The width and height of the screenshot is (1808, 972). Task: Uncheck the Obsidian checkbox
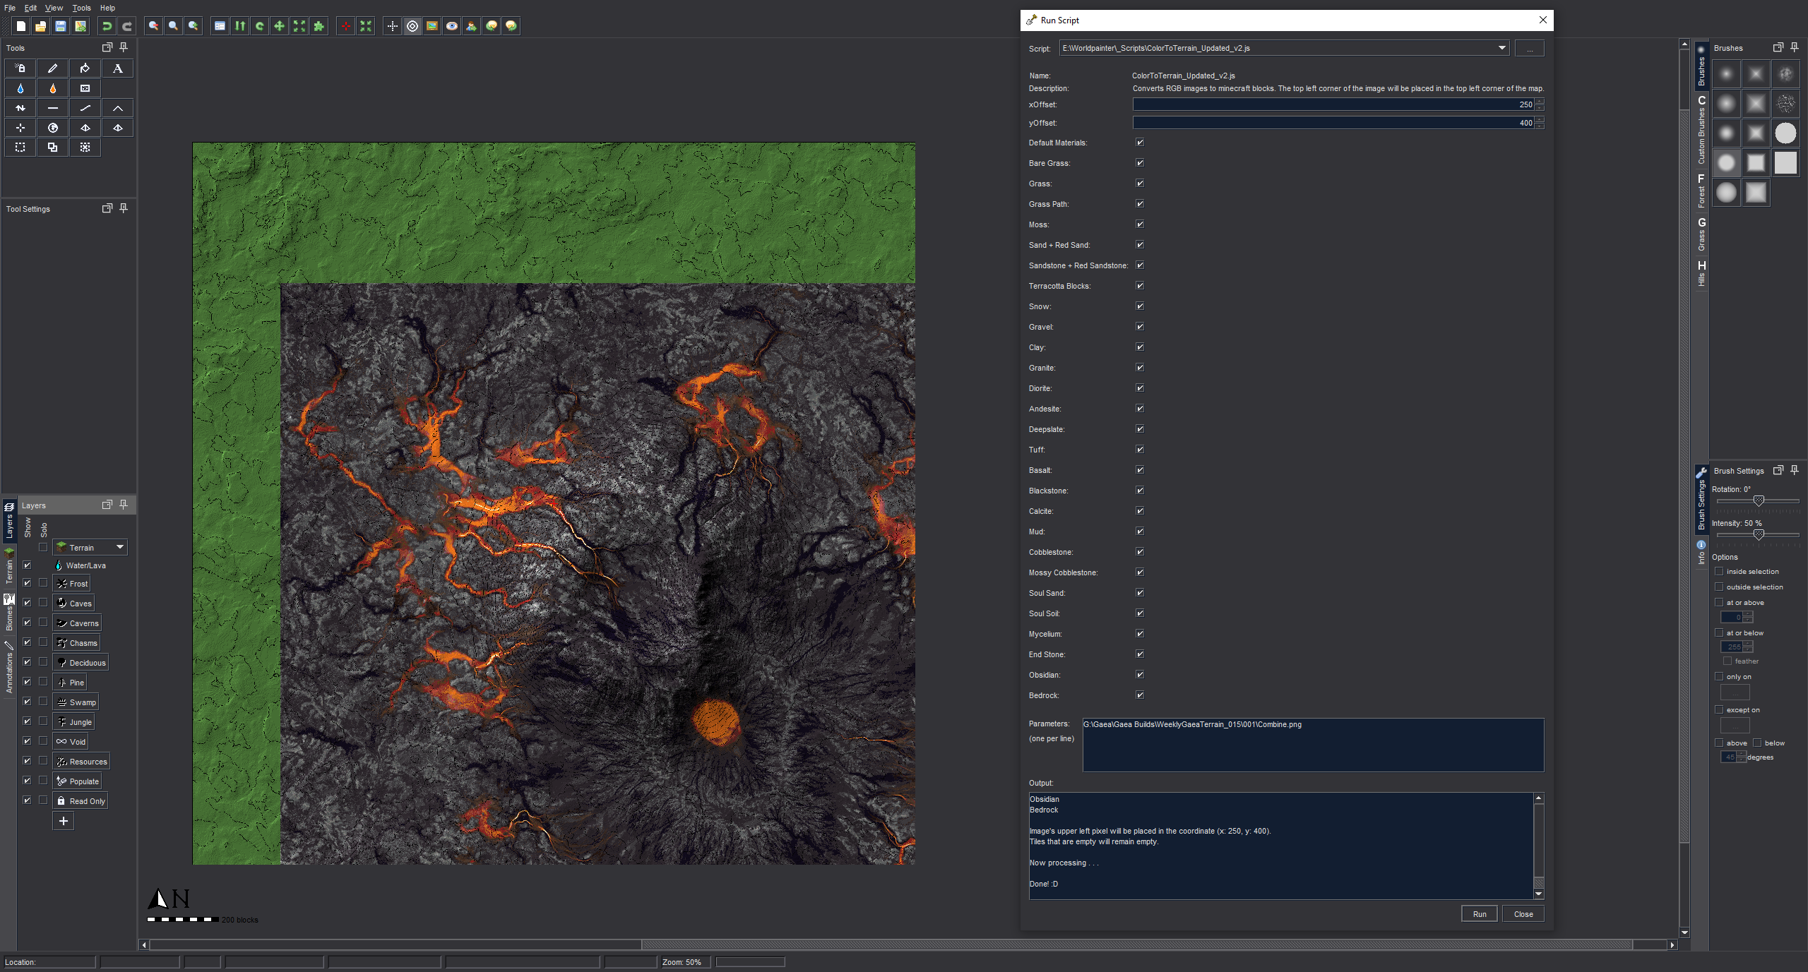pyautogui.click(x=1140, y=675)
